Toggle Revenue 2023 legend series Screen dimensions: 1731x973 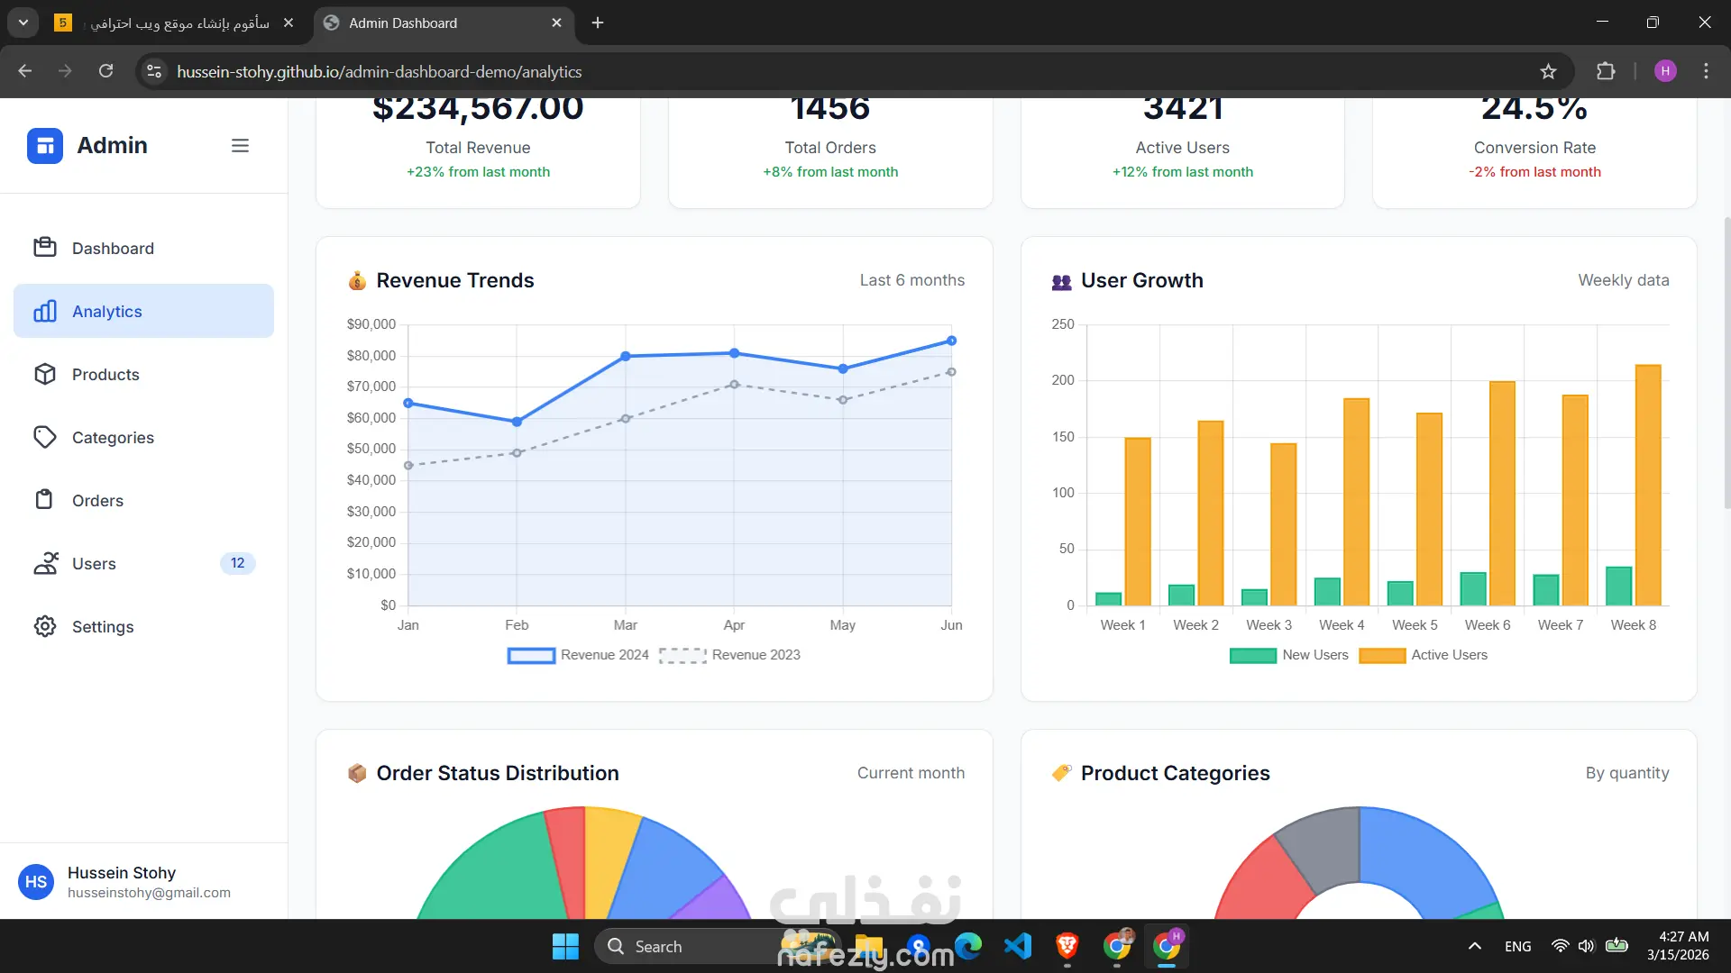[729, 655]
